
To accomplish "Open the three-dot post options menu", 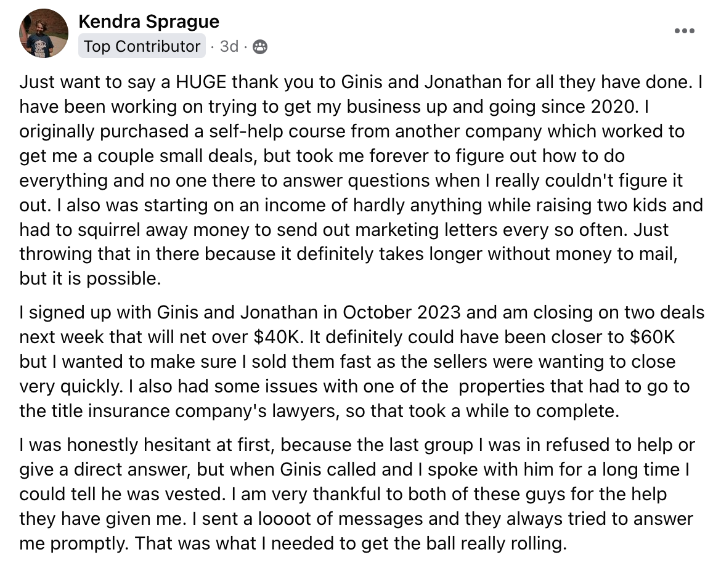I will pos(684,31).
